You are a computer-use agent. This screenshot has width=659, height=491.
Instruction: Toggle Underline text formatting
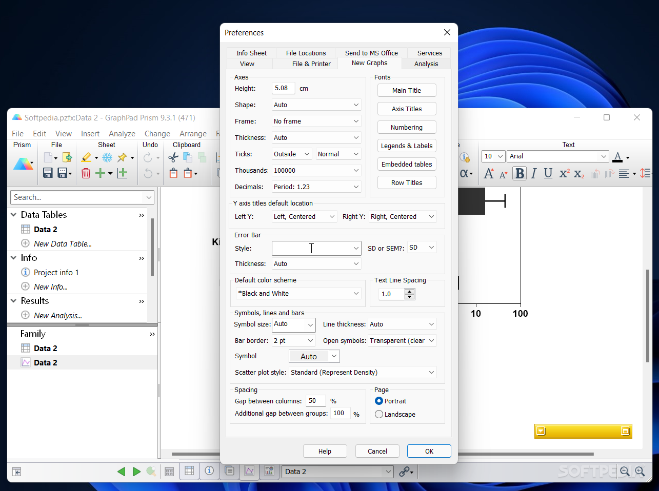tap(548, 173)
